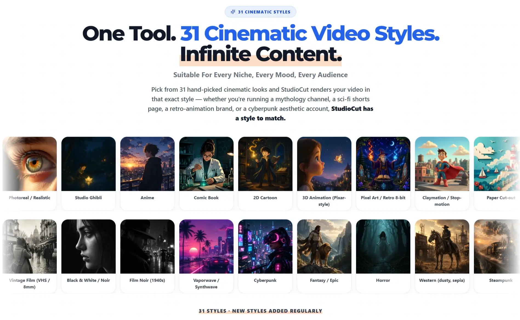Click the "2D Cartoon" label
The image size is (520, 320).
[265, 198]
